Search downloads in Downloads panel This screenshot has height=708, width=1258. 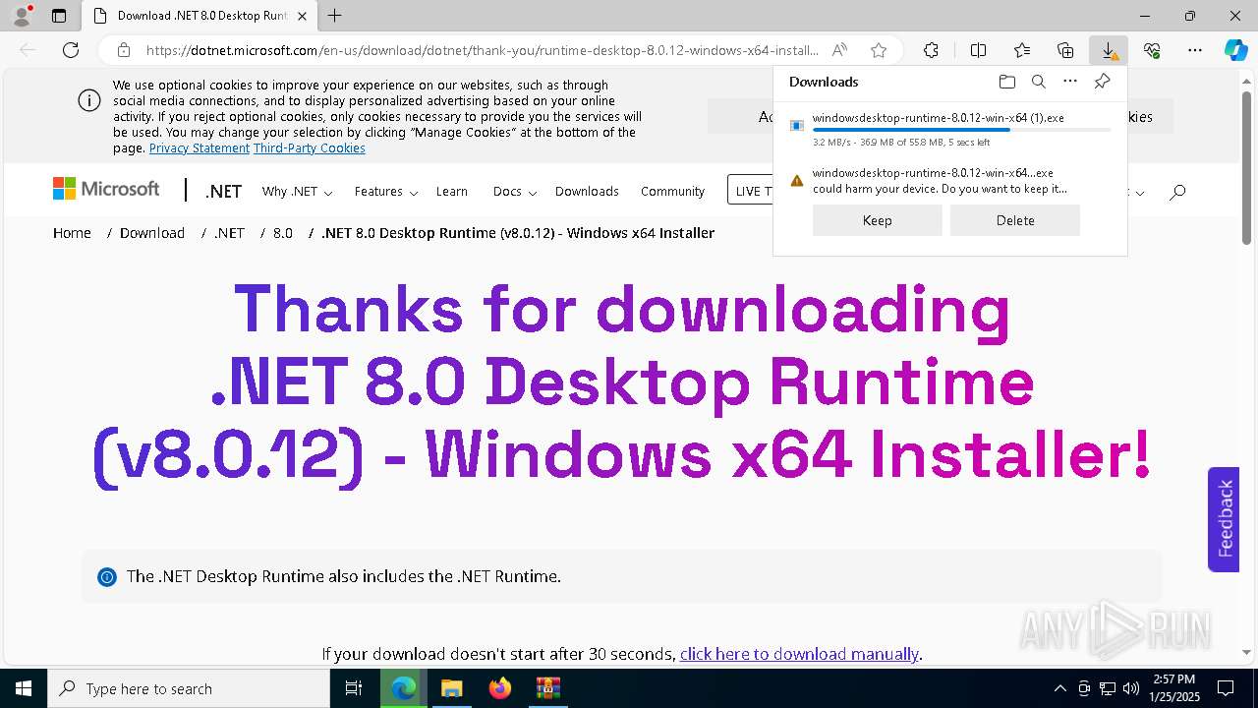(1038, 82)
